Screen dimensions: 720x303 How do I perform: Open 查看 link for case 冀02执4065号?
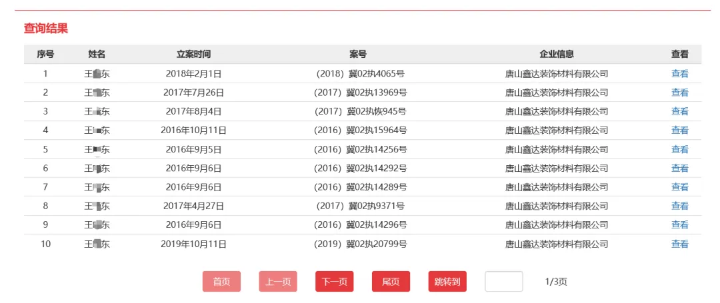click(679, 74)
